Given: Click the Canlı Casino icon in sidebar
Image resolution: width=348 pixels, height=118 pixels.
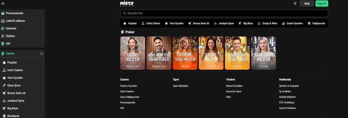Looking at the screenshot, I should click(4, 70).
